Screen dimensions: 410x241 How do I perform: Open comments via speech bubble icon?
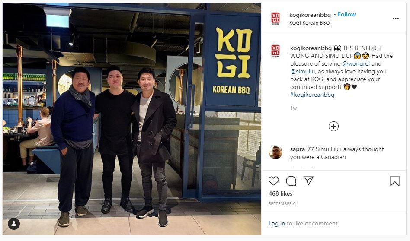(291, 181)
